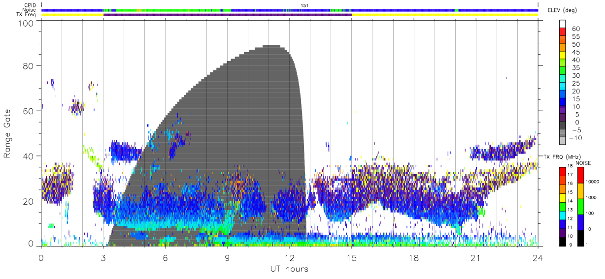The height and width of the screenshot is (279, 605).
Task: Click the TX Freq row label
Action: click(27, 14)
